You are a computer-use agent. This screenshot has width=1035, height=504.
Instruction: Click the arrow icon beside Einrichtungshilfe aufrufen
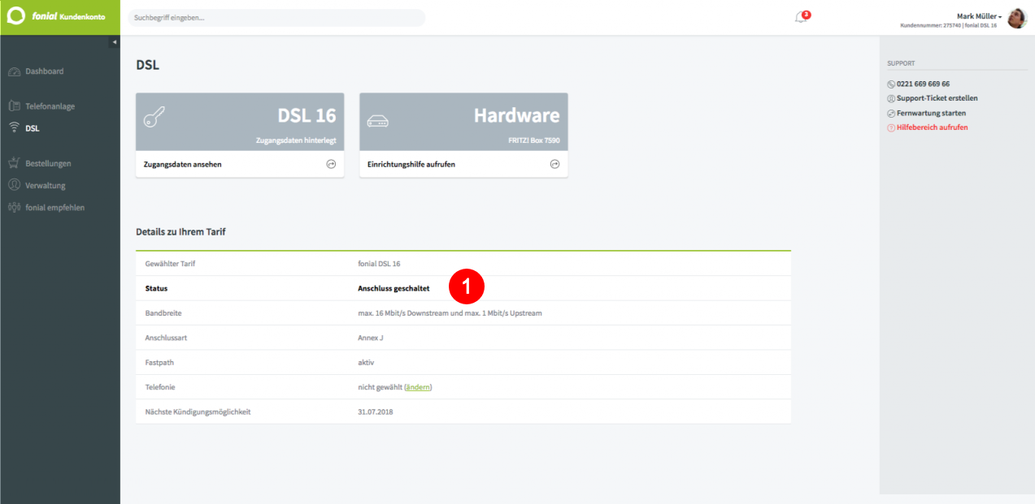click(x=554, y=164)
